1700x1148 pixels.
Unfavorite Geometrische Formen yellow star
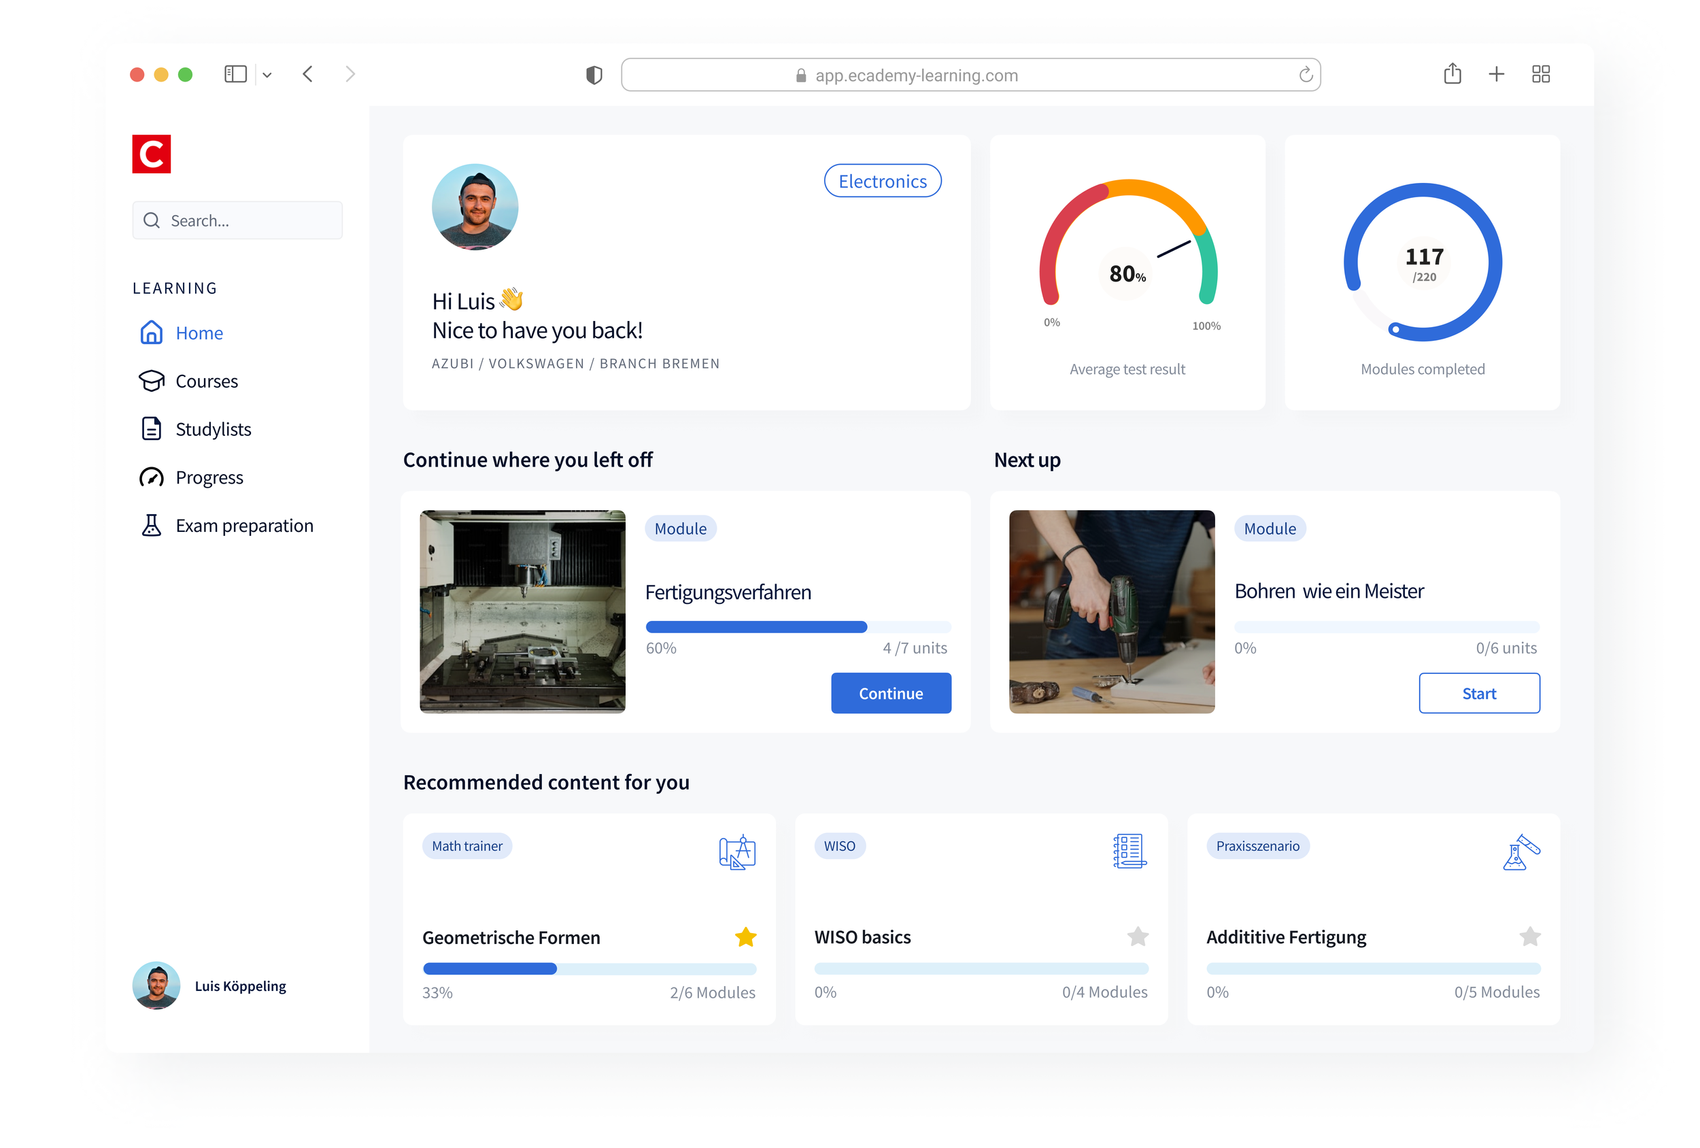745,936
